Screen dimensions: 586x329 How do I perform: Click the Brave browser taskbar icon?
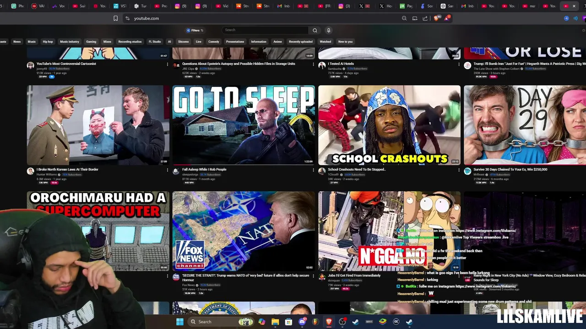(x=329, y=322)
